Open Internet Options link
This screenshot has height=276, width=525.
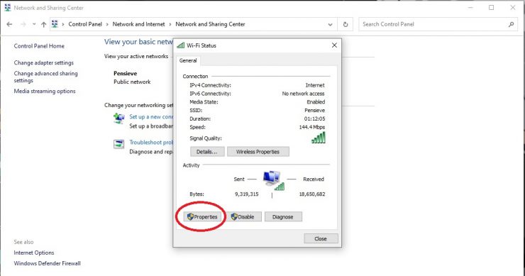click(x=34, y=253)
